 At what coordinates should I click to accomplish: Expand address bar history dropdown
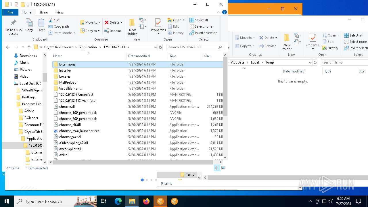point(155,47)
